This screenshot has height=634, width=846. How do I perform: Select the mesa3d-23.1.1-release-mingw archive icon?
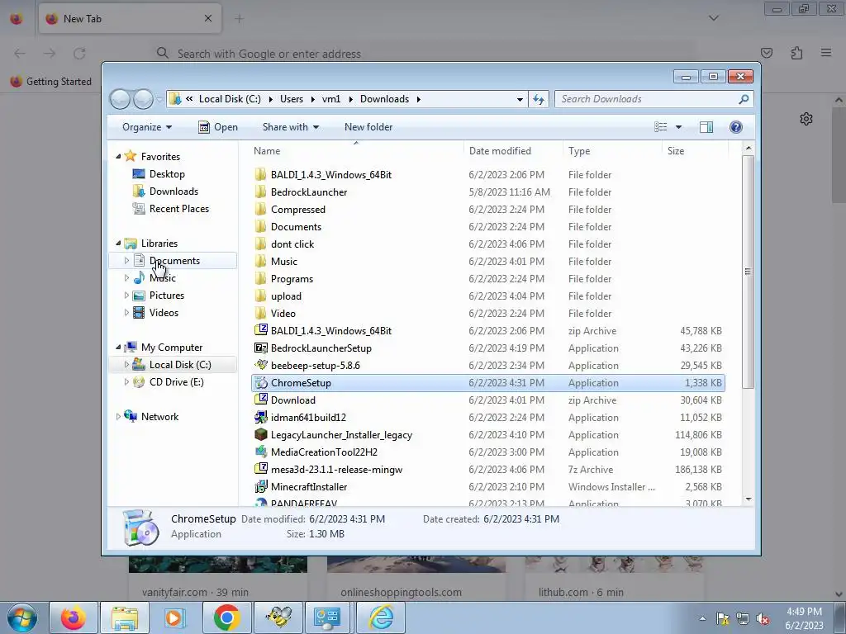(261, 469)
